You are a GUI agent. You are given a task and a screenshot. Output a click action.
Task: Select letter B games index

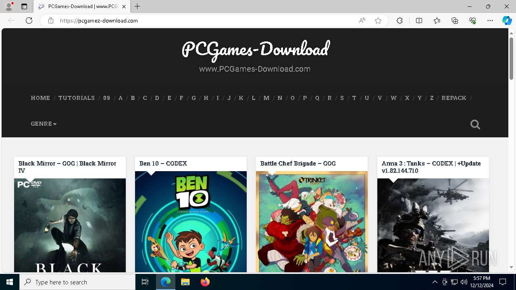tap(133, 98)
